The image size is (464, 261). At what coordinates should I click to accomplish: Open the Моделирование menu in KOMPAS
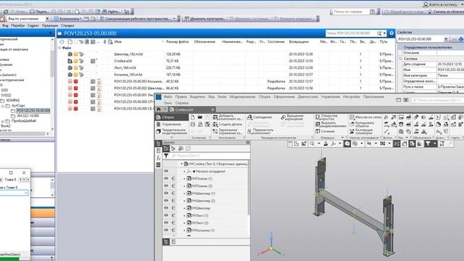pos(242,96)
